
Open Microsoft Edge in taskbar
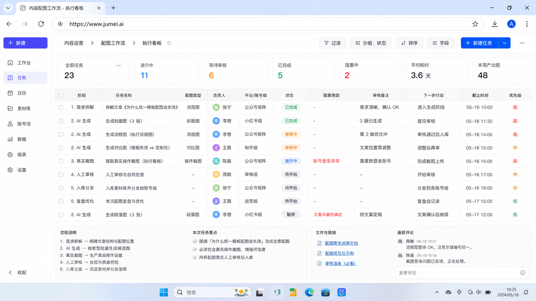pyautogui.click(x=309, y=292)
